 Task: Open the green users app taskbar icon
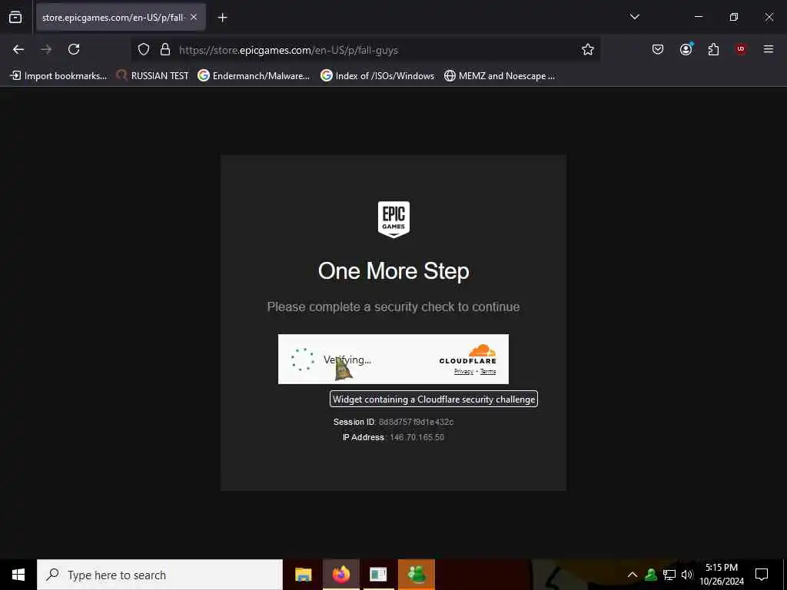tap(417, 575)
